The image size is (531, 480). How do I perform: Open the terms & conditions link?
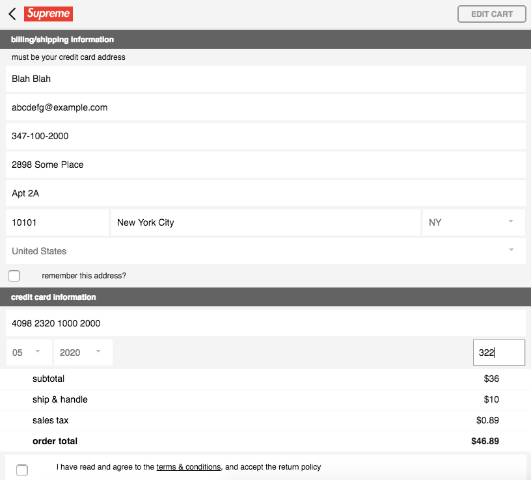(188, 467)
